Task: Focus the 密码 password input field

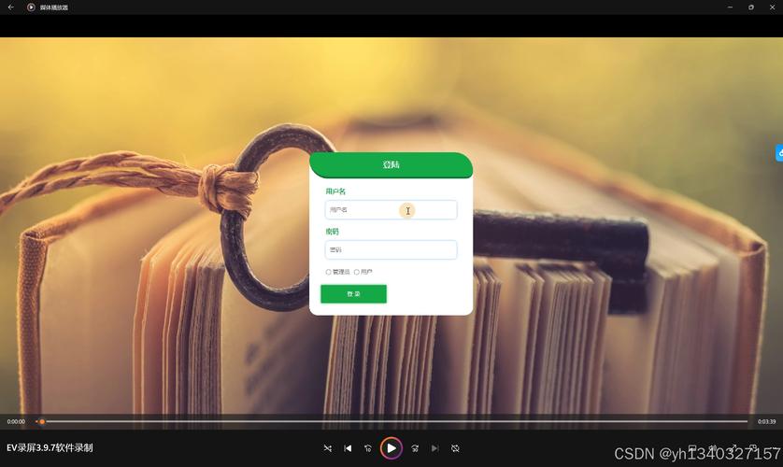Action: (x=391, y=249)
